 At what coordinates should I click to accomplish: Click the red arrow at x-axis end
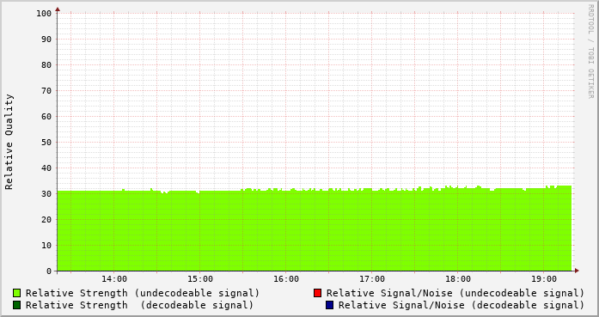[x=577, y=271]
